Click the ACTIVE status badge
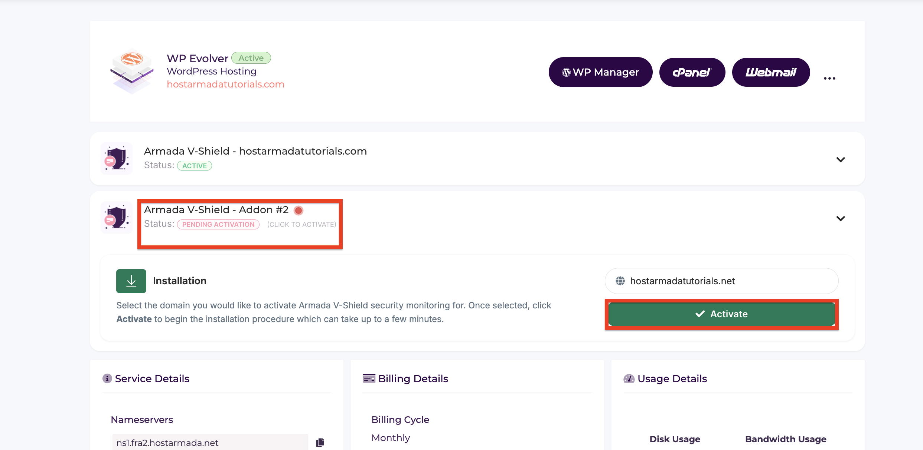923x450 pixels. point(195,166)
